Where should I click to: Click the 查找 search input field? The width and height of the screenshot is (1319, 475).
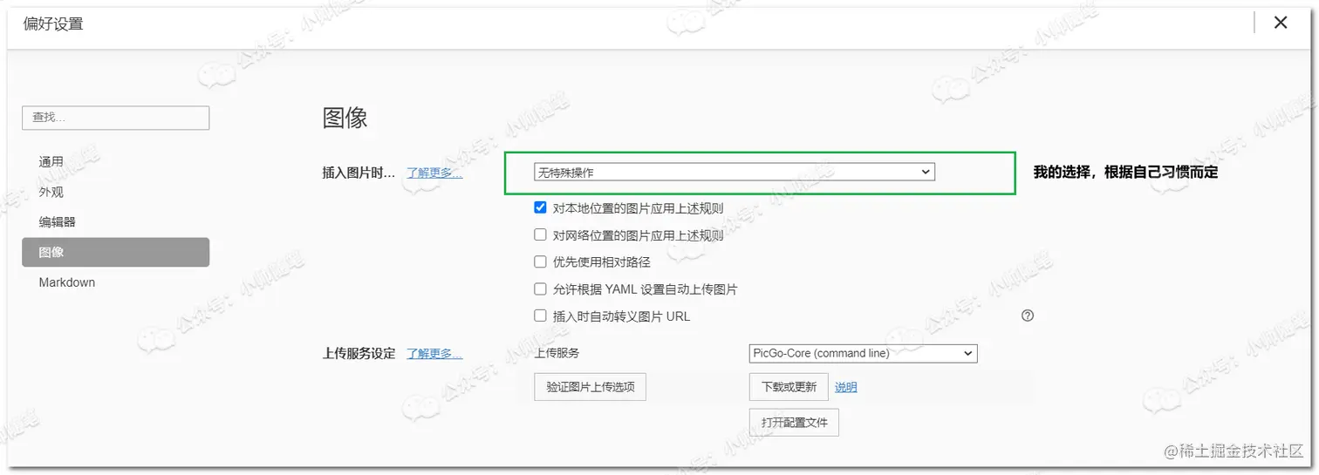(x=115, y=118)
